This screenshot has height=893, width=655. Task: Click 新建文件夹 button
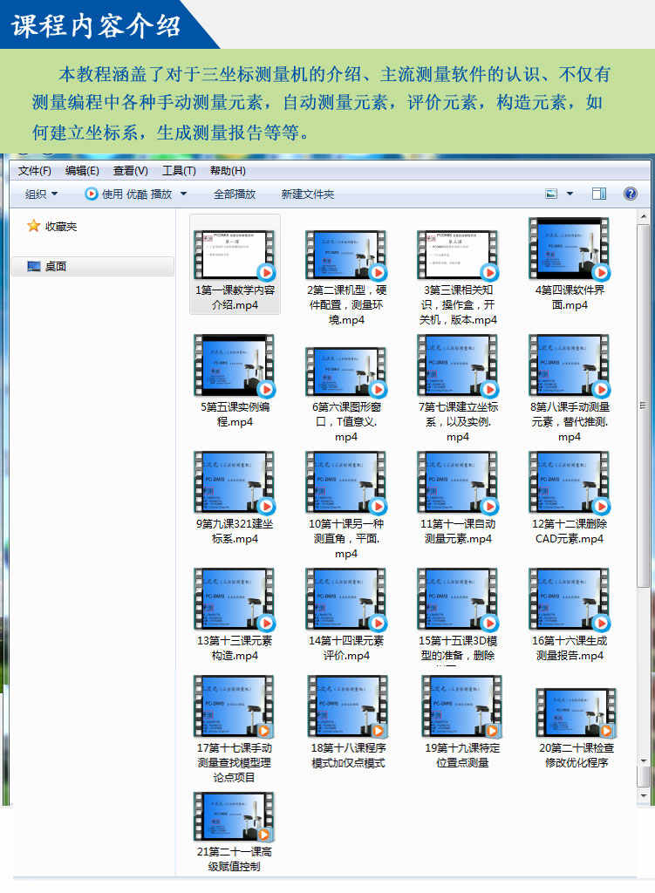pos(308,194)
